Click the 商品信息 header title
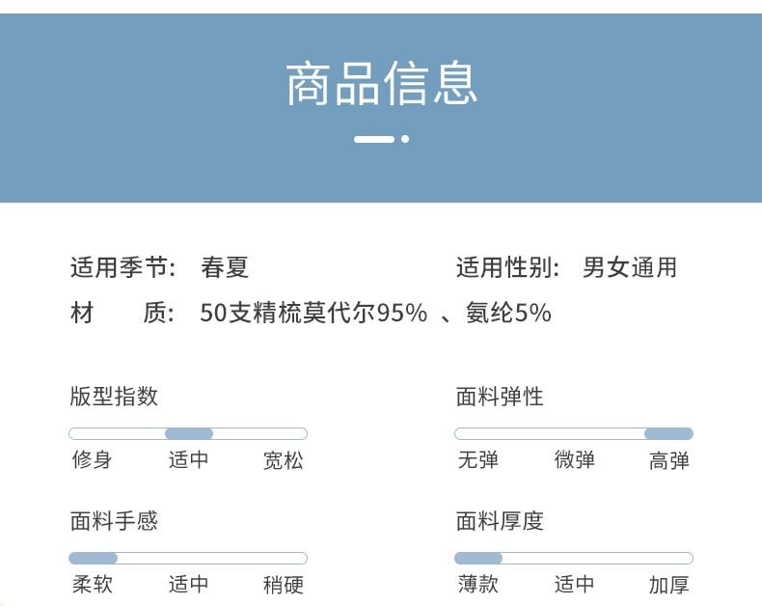 click(381, 83)
